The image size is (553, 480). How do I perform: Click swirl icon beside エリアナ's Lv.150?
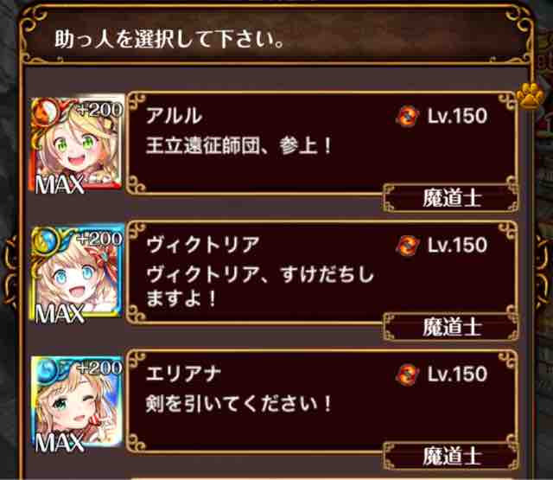(x=408, y=374)
